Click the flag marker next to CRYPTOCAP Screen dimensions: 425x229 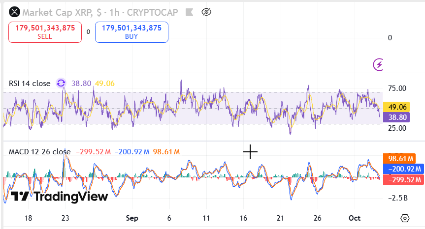tap(188, 12)
